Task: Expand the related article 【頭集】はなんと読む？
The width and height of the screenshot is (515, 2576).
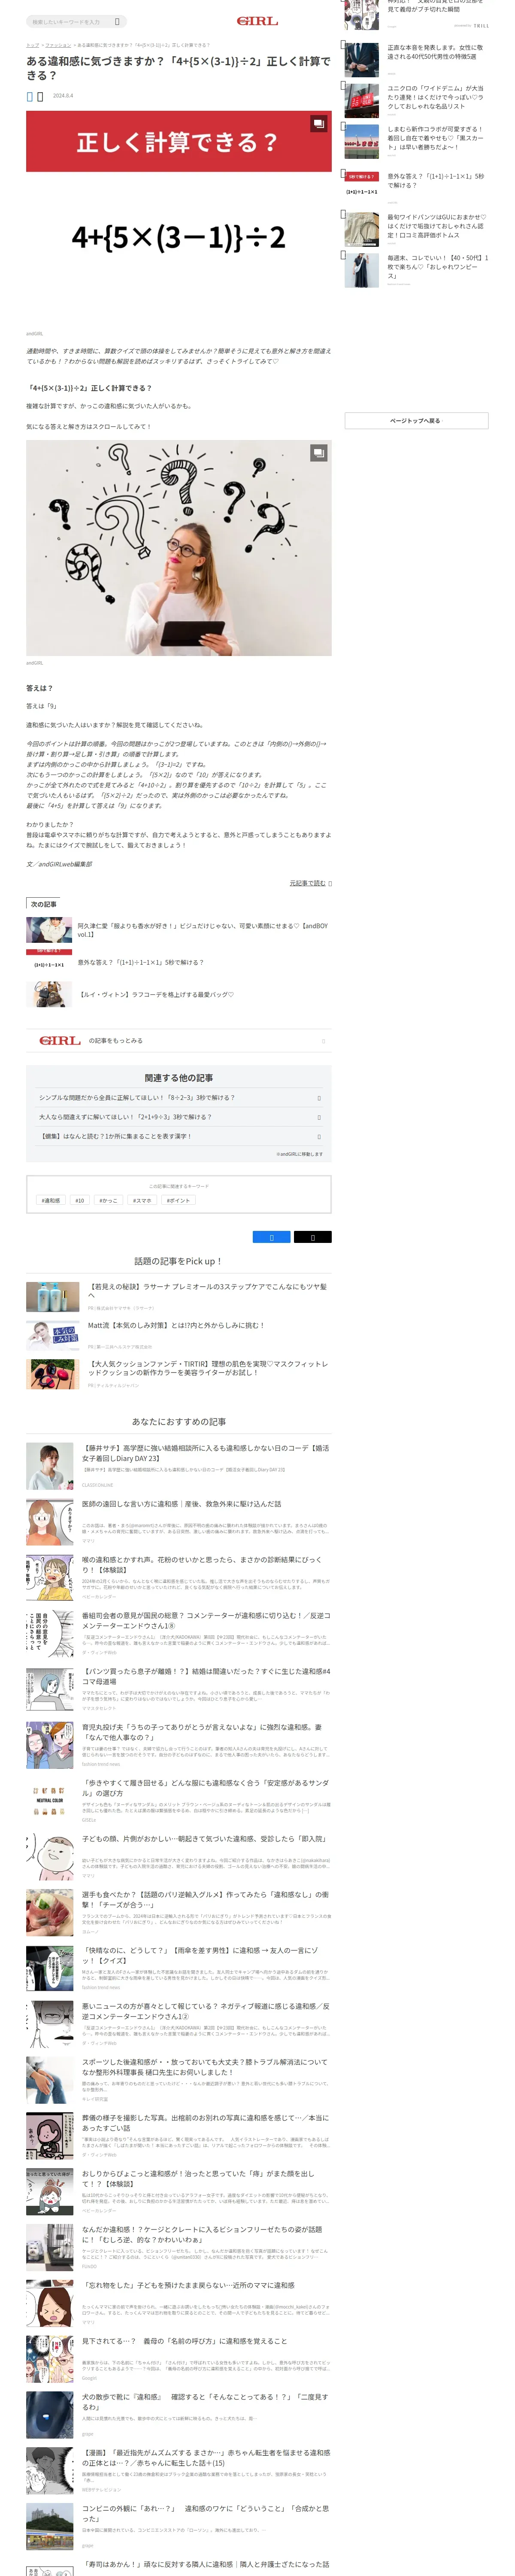Action: [x=179, y=1136]
